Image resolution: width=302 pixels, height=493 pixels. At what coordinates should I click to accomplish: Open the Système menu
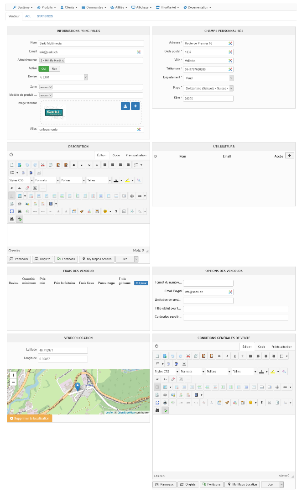click(x=23, y=7)
